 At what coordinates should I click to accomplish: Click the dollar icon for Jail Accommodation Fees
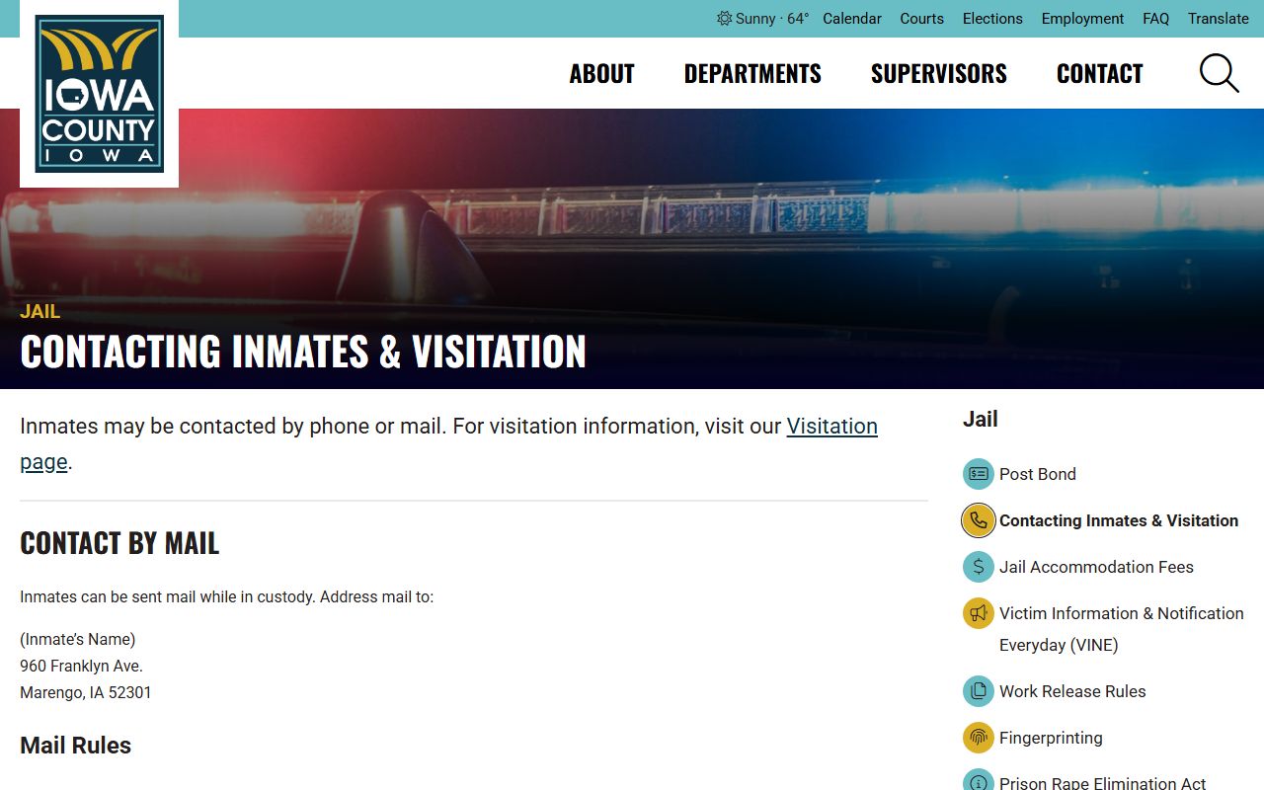pyautogui.click(x=978, y=567)
